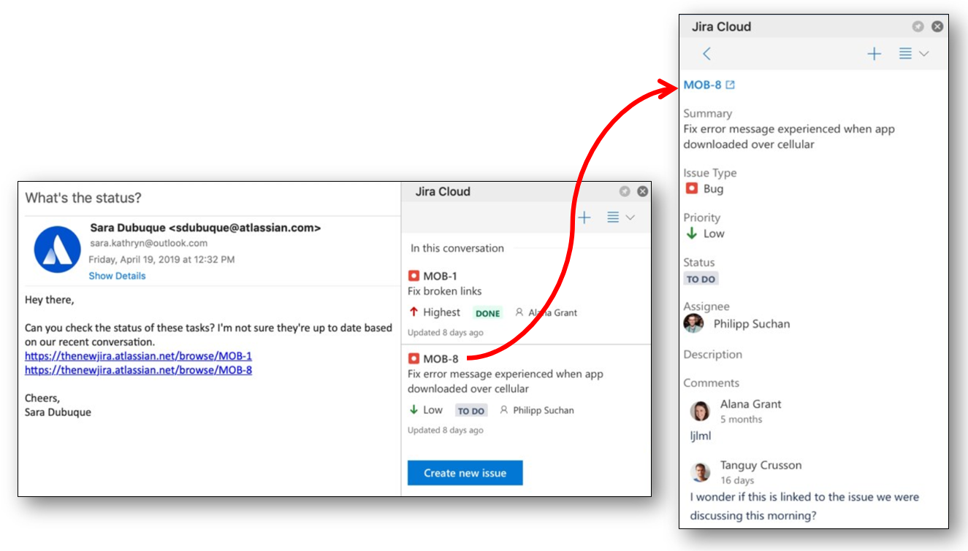Click the bug icon next to MOB-1
Screen dimensions: 968x551
point(414,276)
